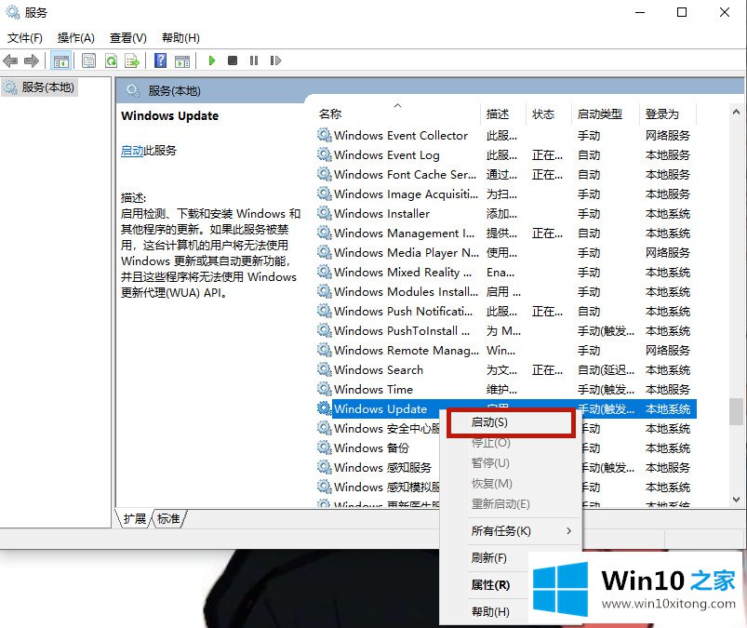747x628 pixels.
Task: Sort by the 启动类型 column header
Action: [x=600, y=114]
